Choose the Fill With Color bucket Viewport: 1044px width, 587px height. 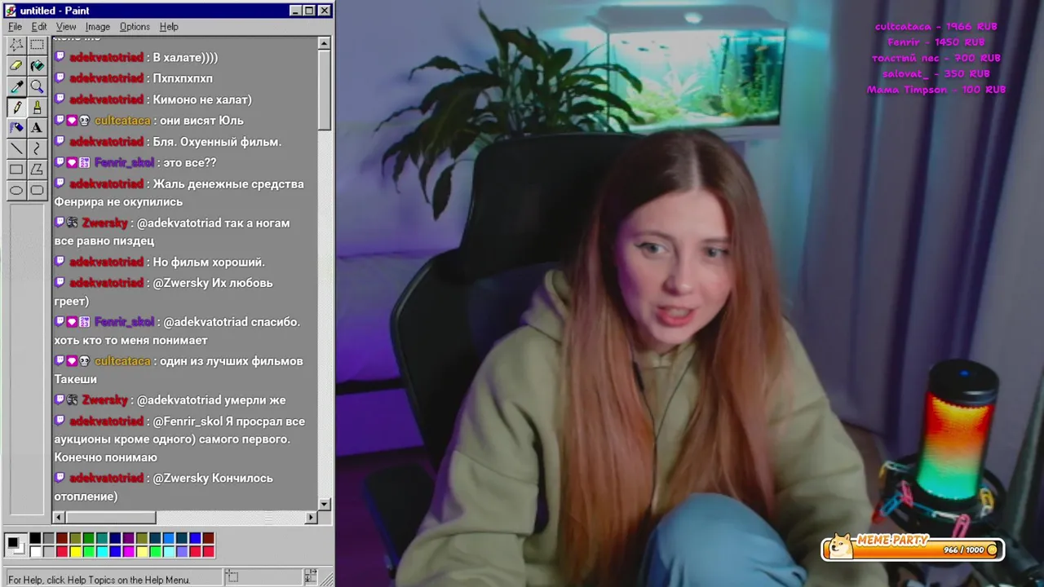[37, 65]
